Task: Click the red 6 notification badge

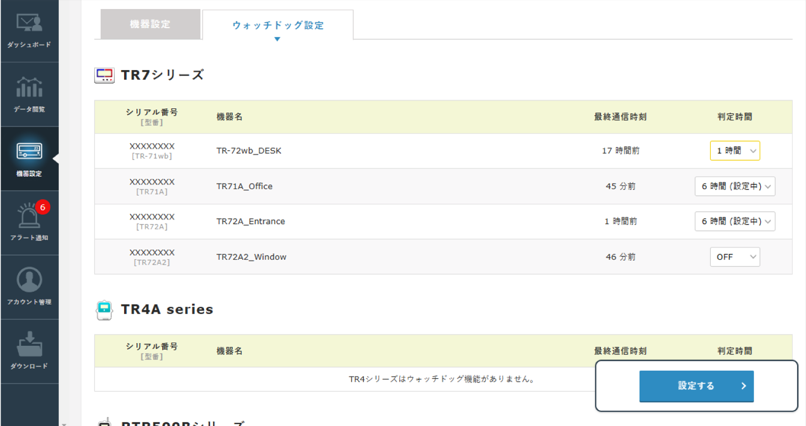Action: pyautogui.click(x=42, y=207)
